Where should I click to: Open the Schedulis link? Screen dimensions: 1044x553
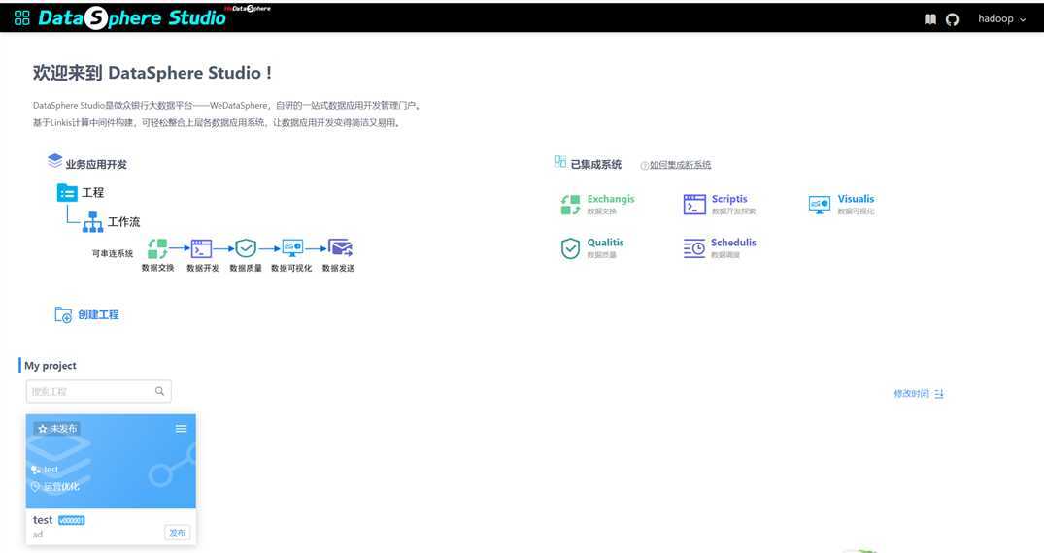coord(733,243)
